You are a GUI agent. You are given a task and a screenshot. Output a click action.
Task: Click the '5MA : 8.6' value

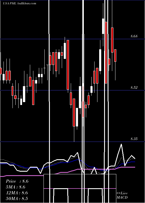[16, 187]
